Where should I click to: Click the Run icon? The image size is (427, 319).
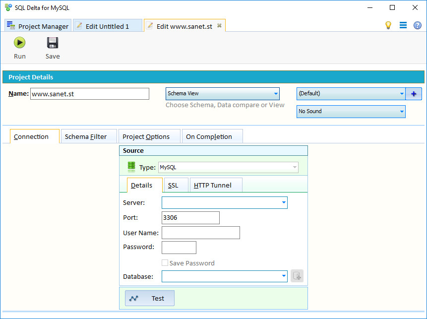click(x=19, y=43)
